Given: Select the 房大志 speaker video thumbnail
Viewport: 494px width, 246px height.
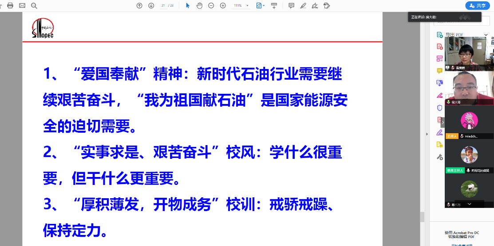Looking at the screenshot, I should (x=469, y=88).
